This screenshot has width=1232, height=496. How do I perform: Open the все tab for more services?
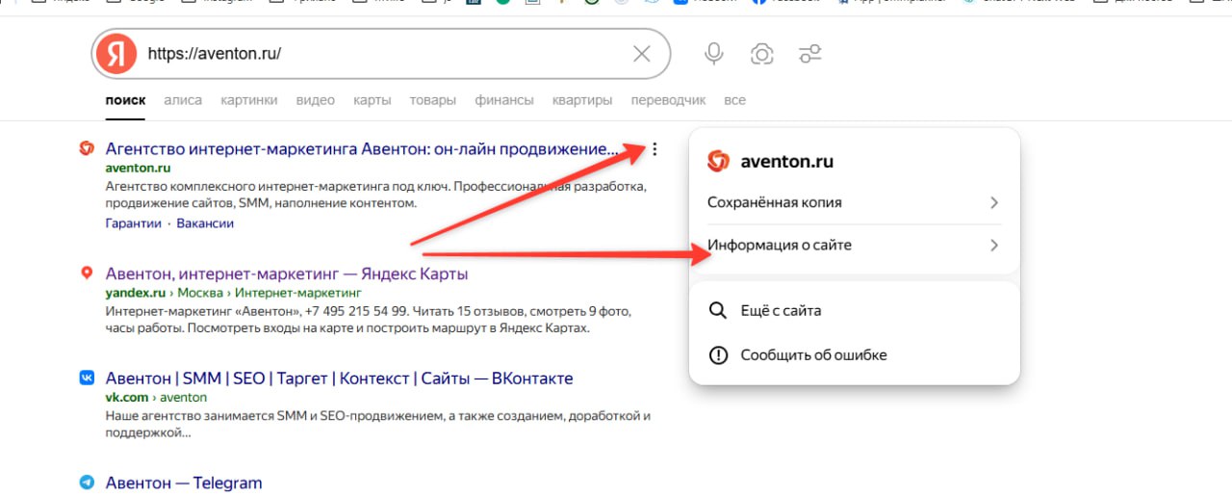click(x=734, y=100)
